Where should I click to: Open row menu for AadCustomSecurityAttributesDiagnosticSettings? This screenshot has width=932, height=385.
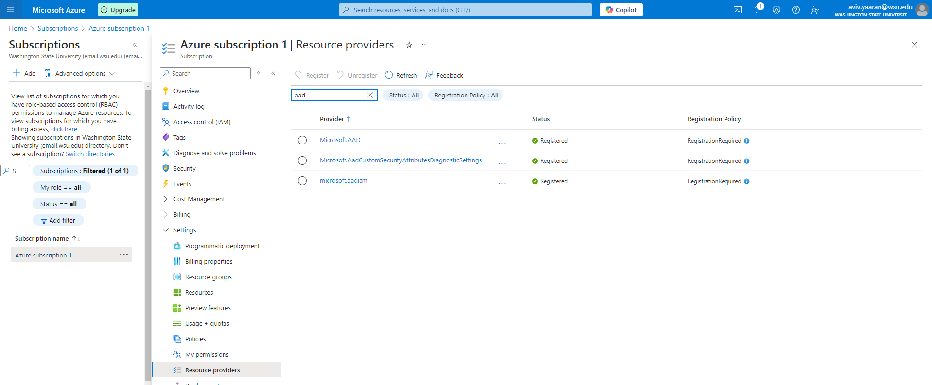[502, 162]
